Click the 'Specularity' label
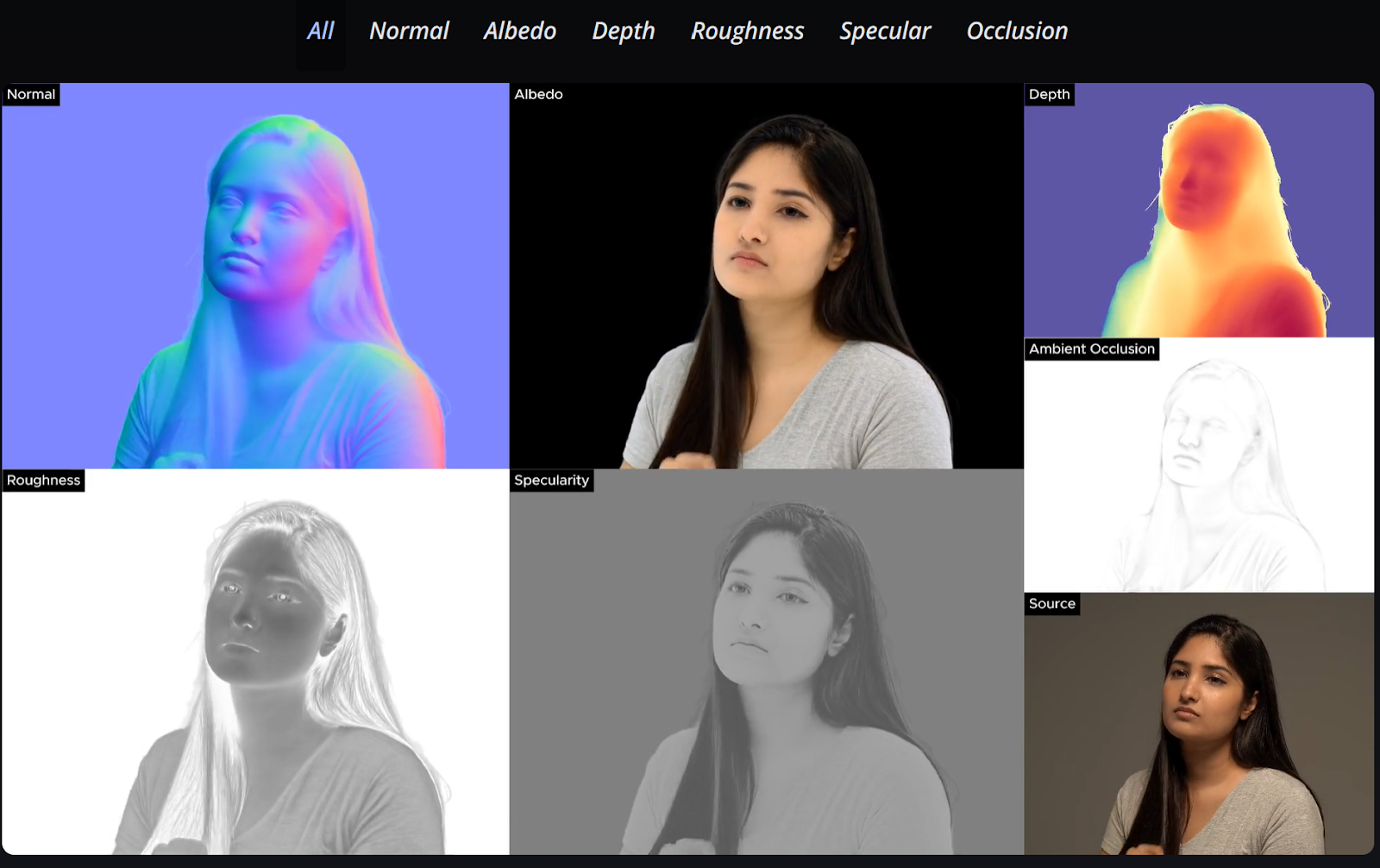The image size is (1380, 868). click(551, 481)
